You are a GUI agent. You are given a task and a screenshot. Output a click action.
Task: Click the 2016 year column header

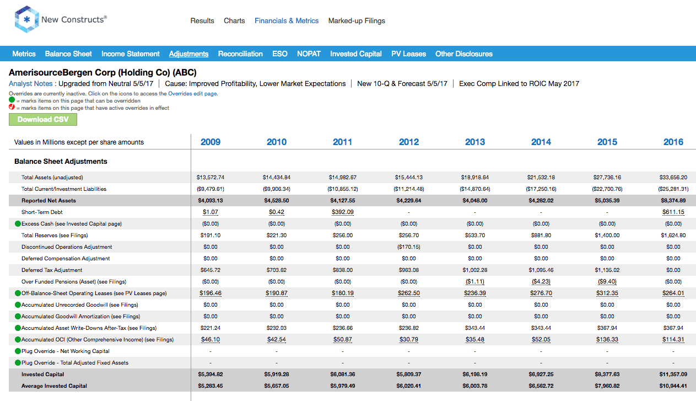(673, 142)
